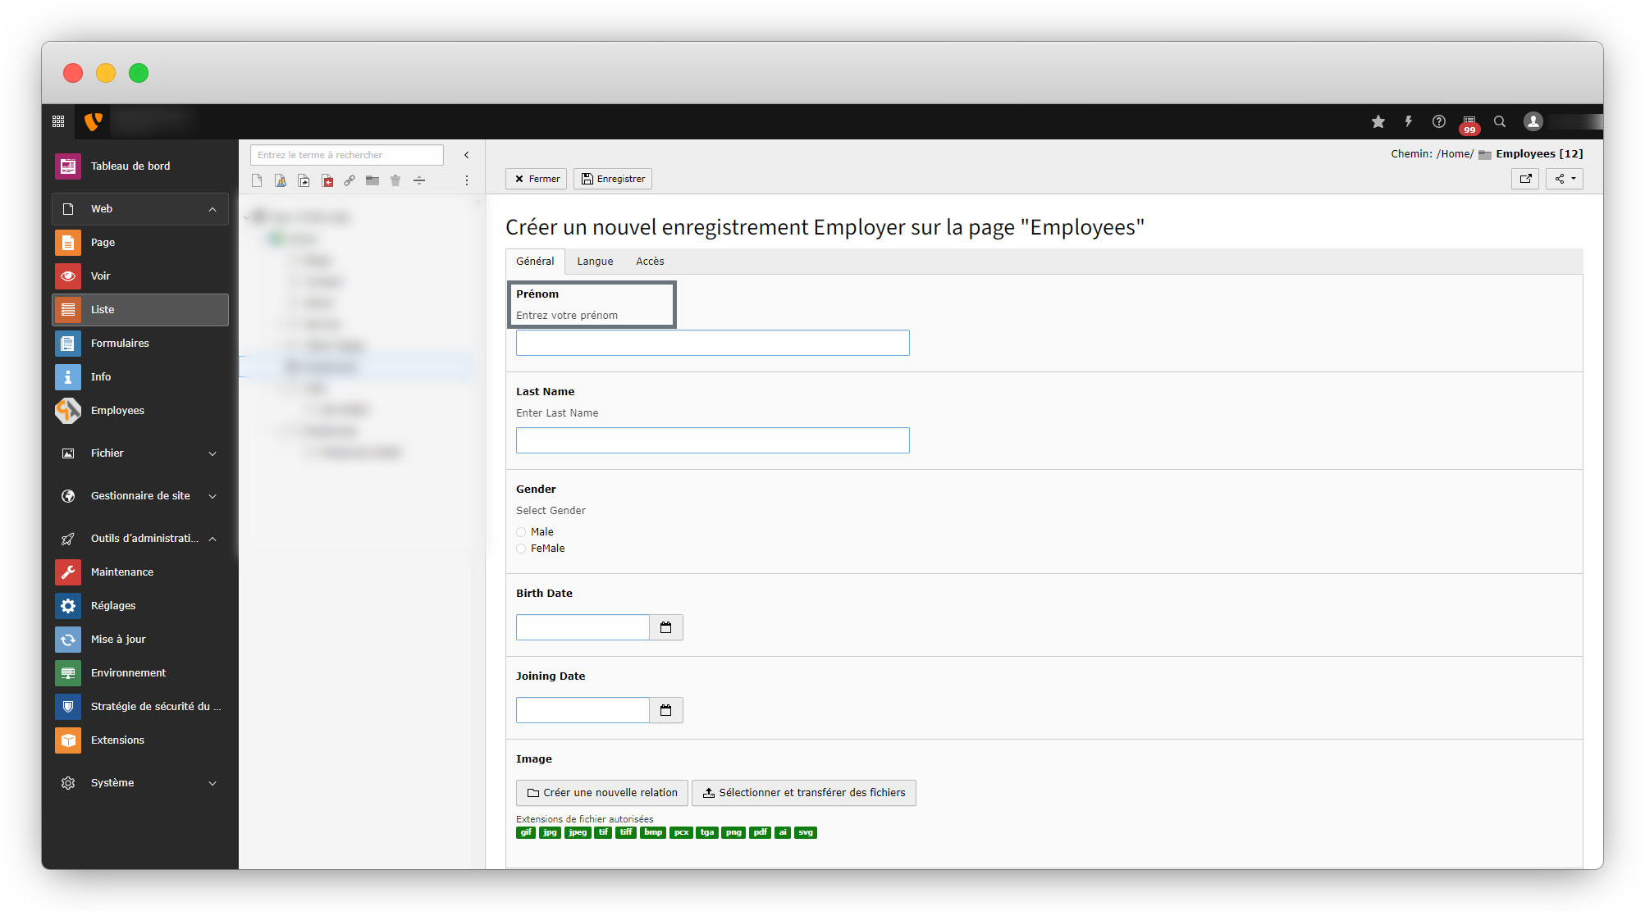
Task: Expand the Fichier module group
Action: pyautogui.click(x=212, y=453)
